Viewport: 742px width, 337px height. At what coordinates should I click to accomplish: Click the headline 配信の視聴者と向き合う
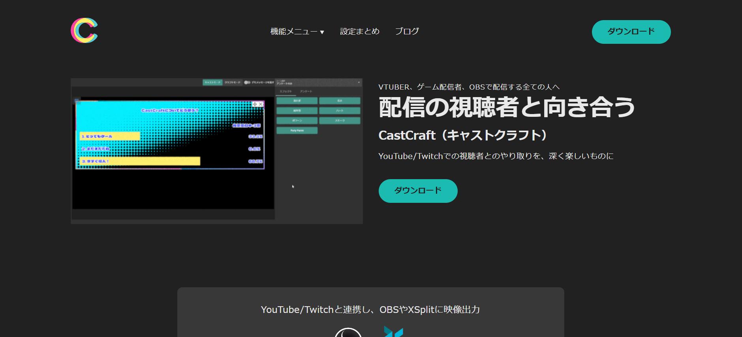(x=507, y=107)
